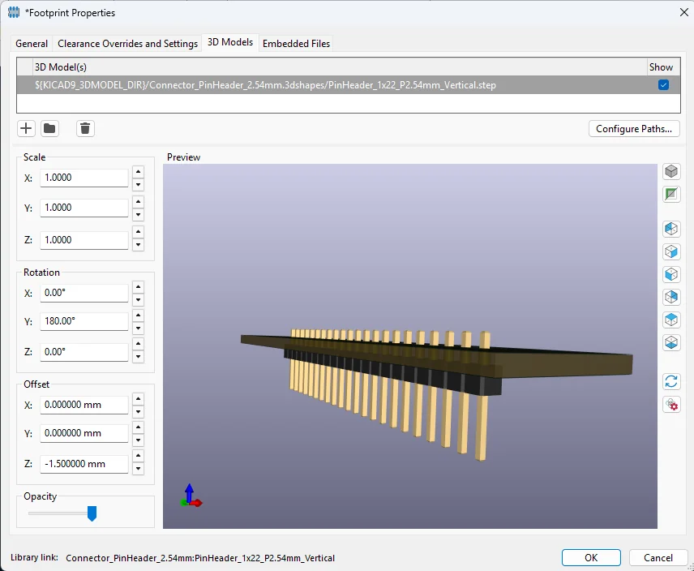Decrease Rotation X with down arrow
Image resolution: width=694 pixels, height=571 pixels.
(138, 299)
